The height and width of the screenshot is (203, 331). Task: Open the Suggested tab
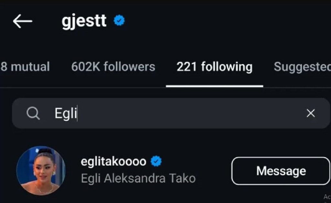[x=302, y=67]
